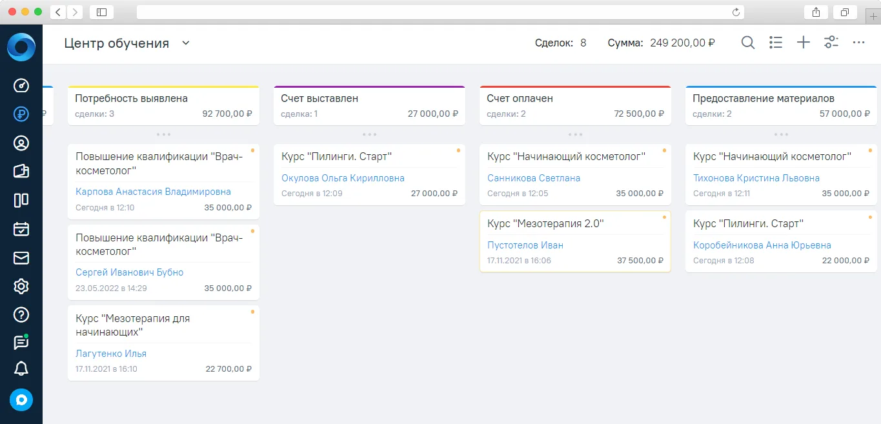Screen dimensions: 881x424
Task: Open Курс "Начинающий косметолог" deal by Тихонова
Action: (781, 174)
